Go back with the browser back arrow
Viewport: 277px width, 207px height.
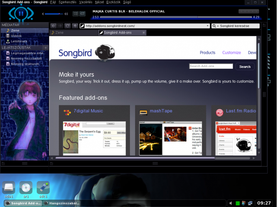click(54, 26)
